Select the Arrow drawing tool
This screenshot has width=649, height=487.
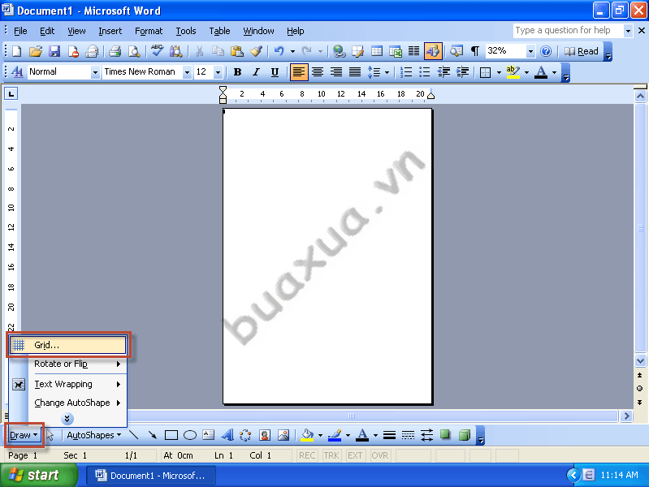tap(153, 435)
